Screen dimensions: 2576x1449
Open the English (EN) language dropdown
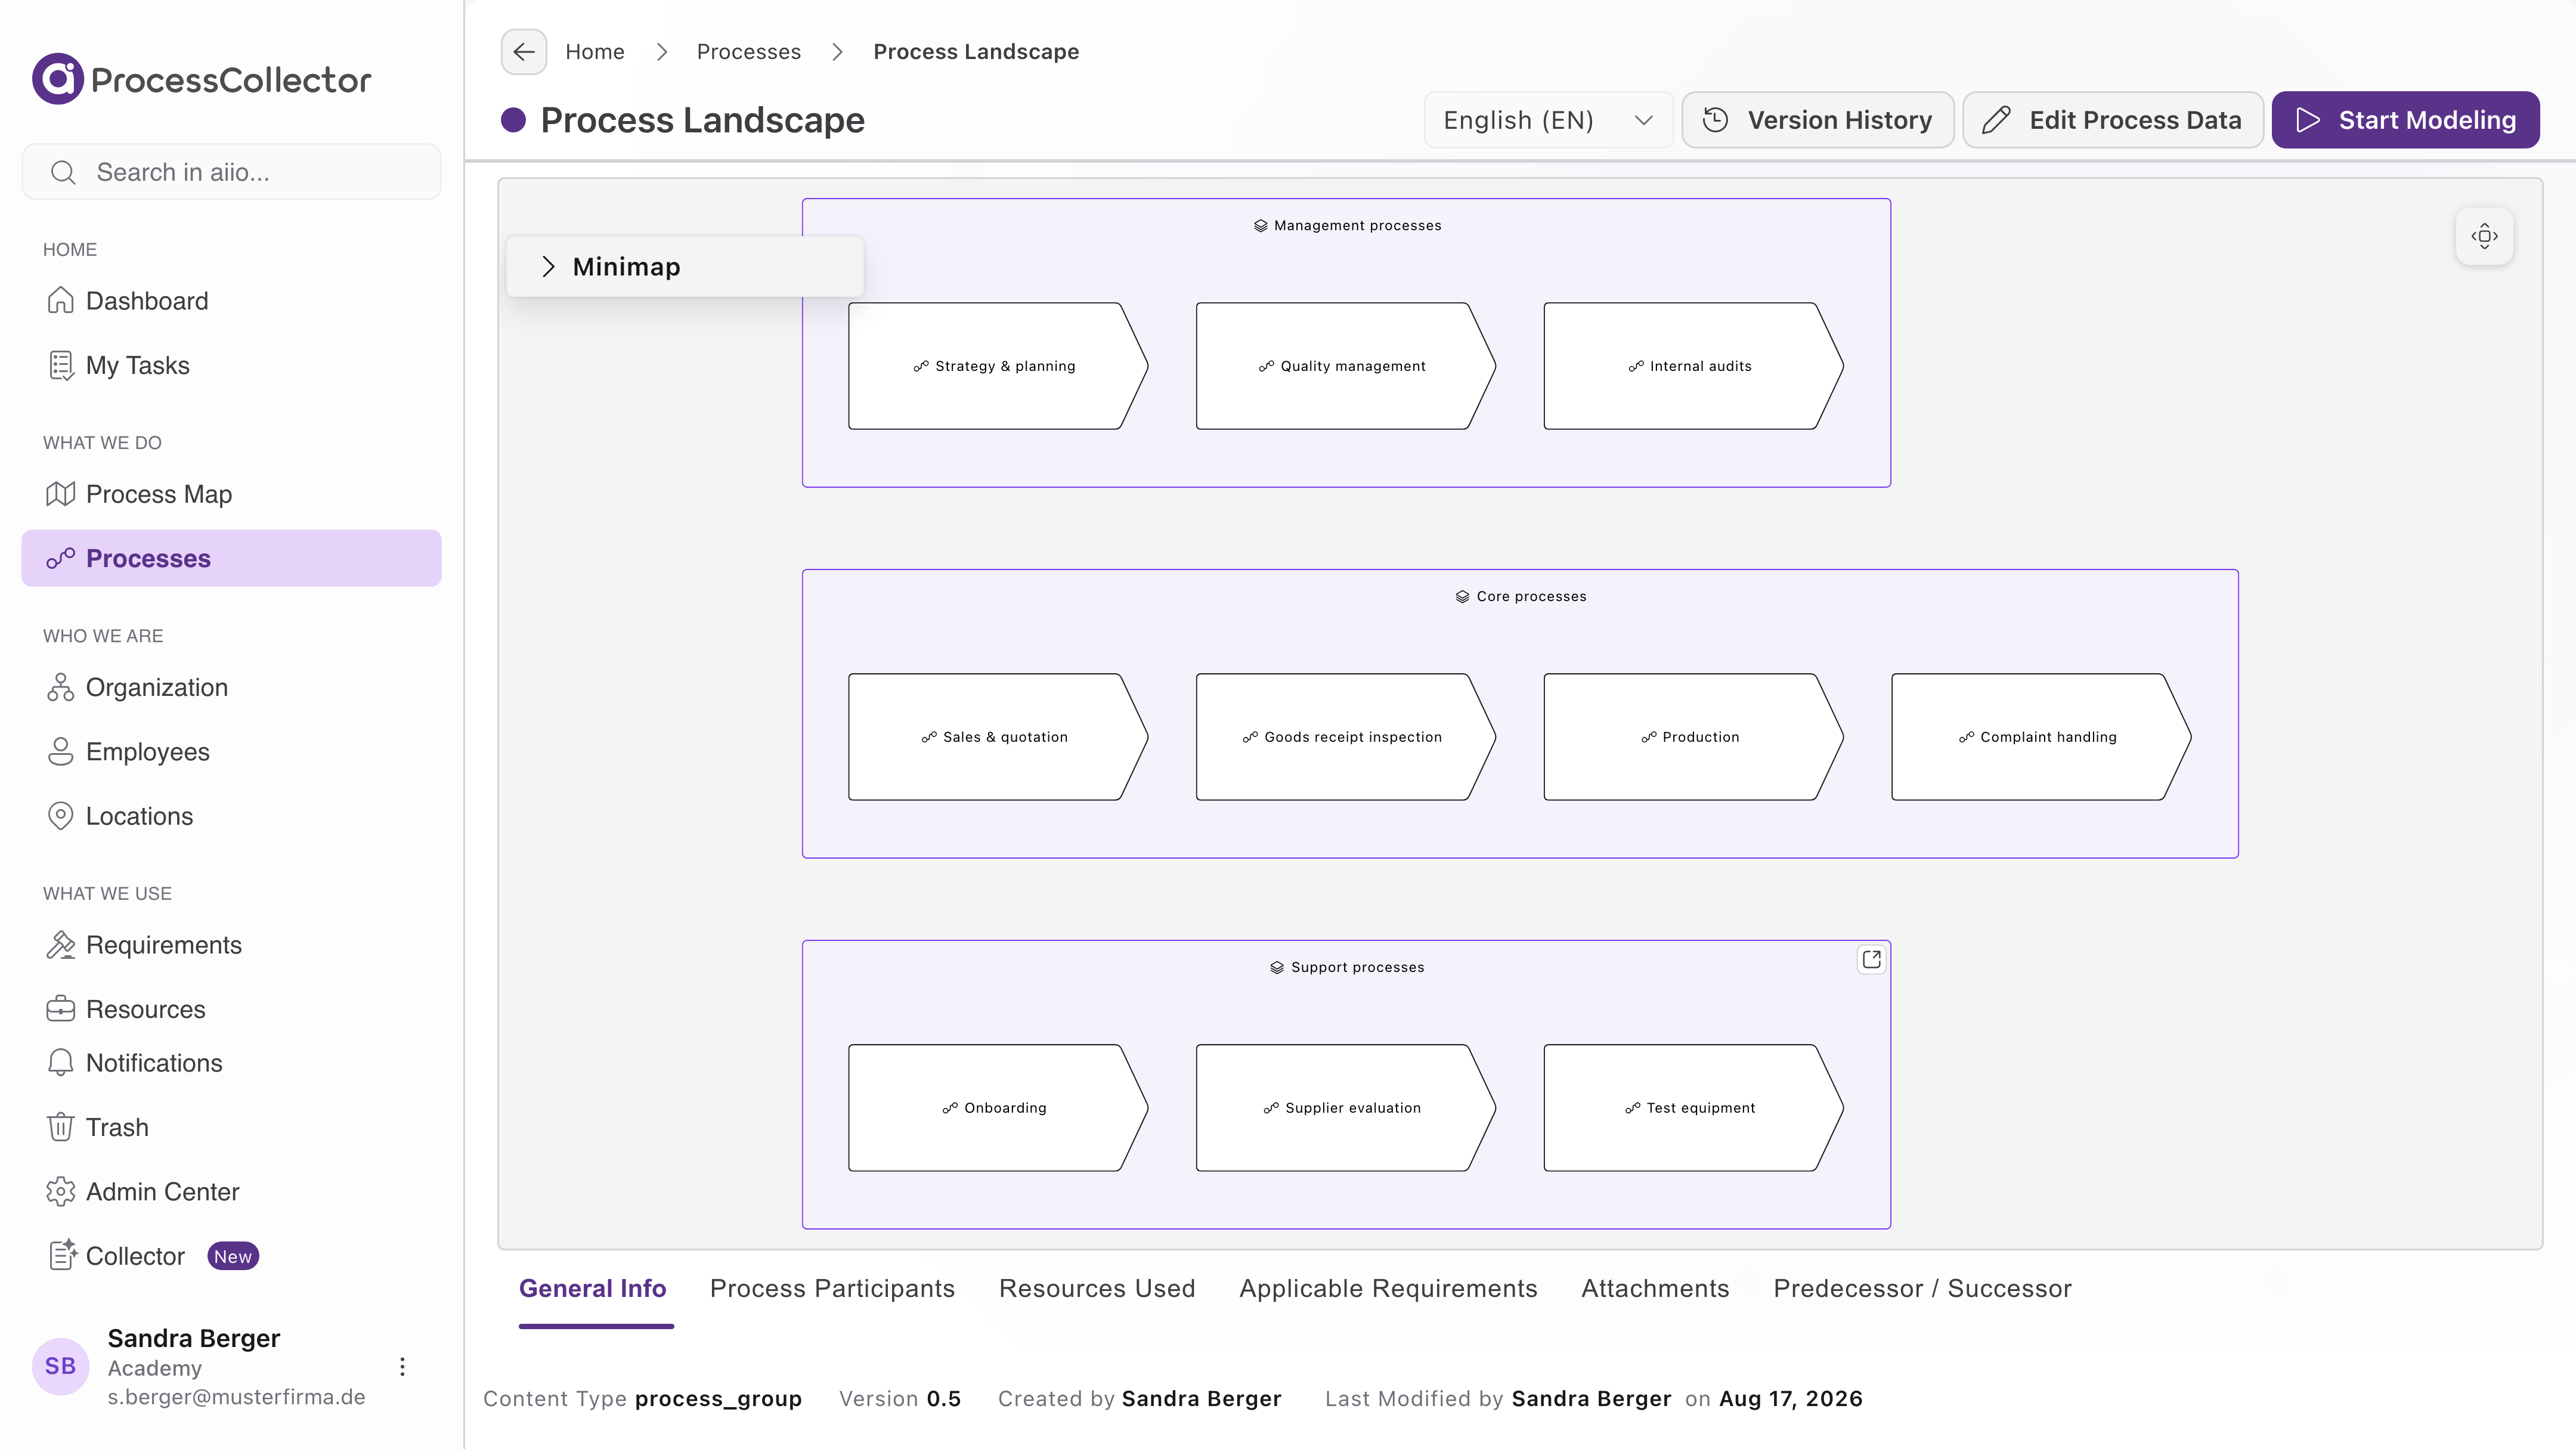(x=1548, y=120)
